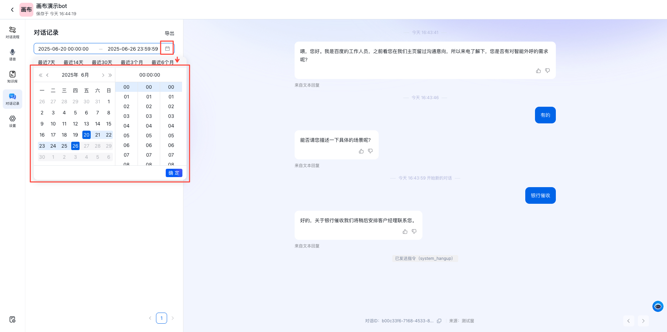Screen dimensions: 667x332
Task: Toggle thumbs up on the 银行催收 reply message
Action: pyautogui.click(x=405, y=231)
